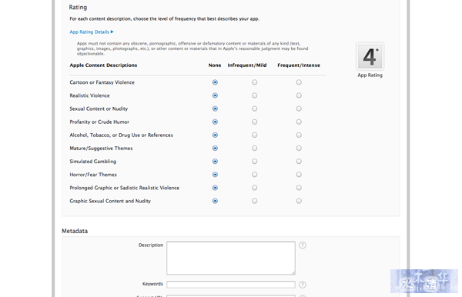The width and height of the screenshot is (462, 297).
Task: Focus the Keywords input field
Action: click(231, 285)
